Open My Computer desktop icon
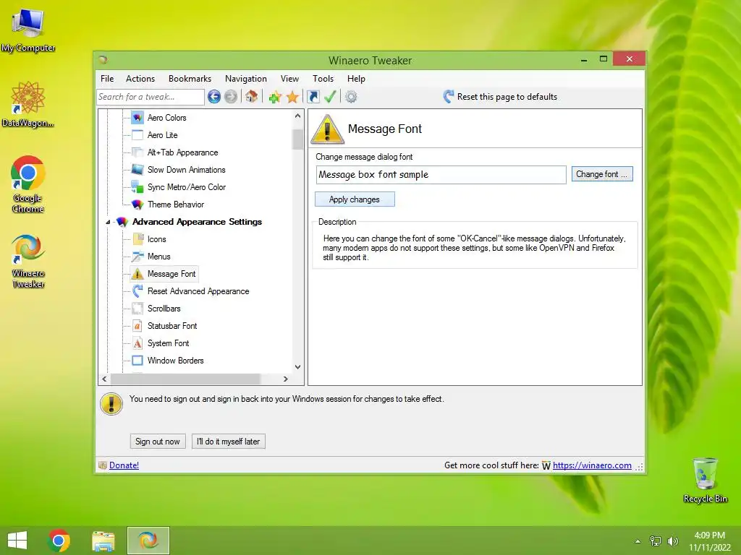The width and height of the screenshot is (741, 555). coord(28,30)
